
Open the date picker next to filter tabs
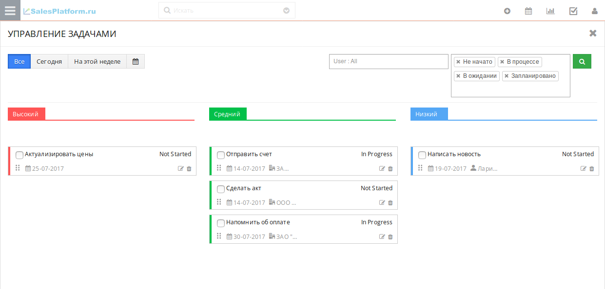pyautogui.click(x=136, y=61)
